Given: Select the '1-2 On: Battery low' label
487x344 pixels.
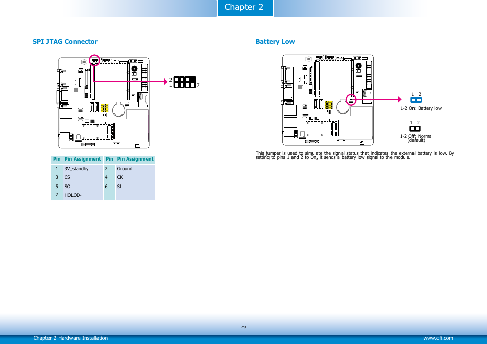Looking at the screenshot, I should pyautogui.click(x=421, y=108).
